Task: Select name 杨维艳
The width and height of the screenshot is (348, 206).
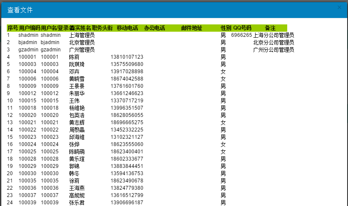Action: pyautogui.click(x=77, y=108)
